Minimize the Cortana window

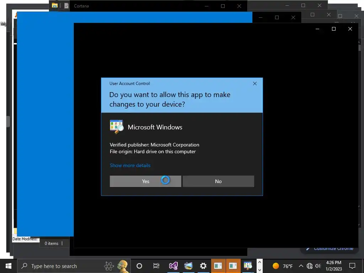pyautogui.click(x=207, y=6)
